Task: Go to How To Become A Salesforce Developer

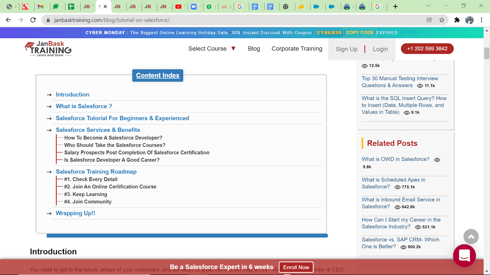Action: tap(113, 138)
